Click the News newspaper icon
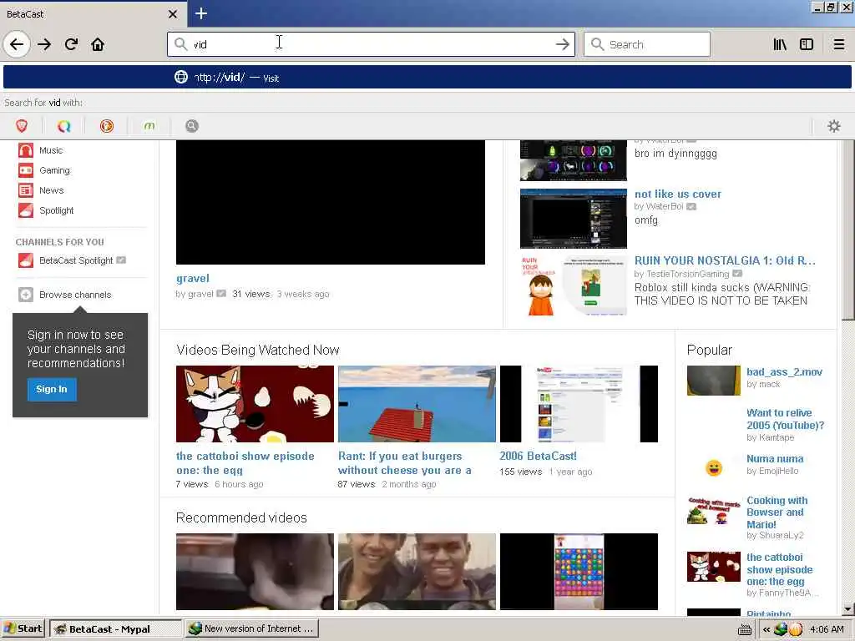855x641 pixels. point(26,190)
